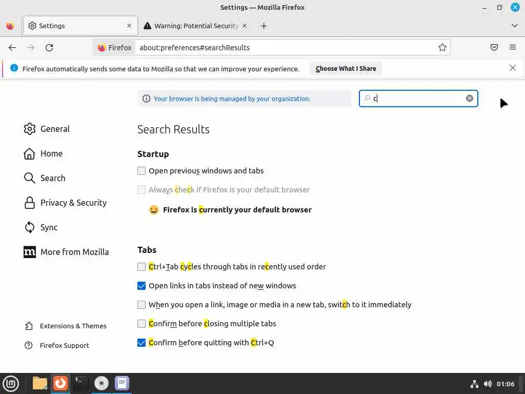
Task: Open More from Mozilla category
Action: [x=66, y=252]
